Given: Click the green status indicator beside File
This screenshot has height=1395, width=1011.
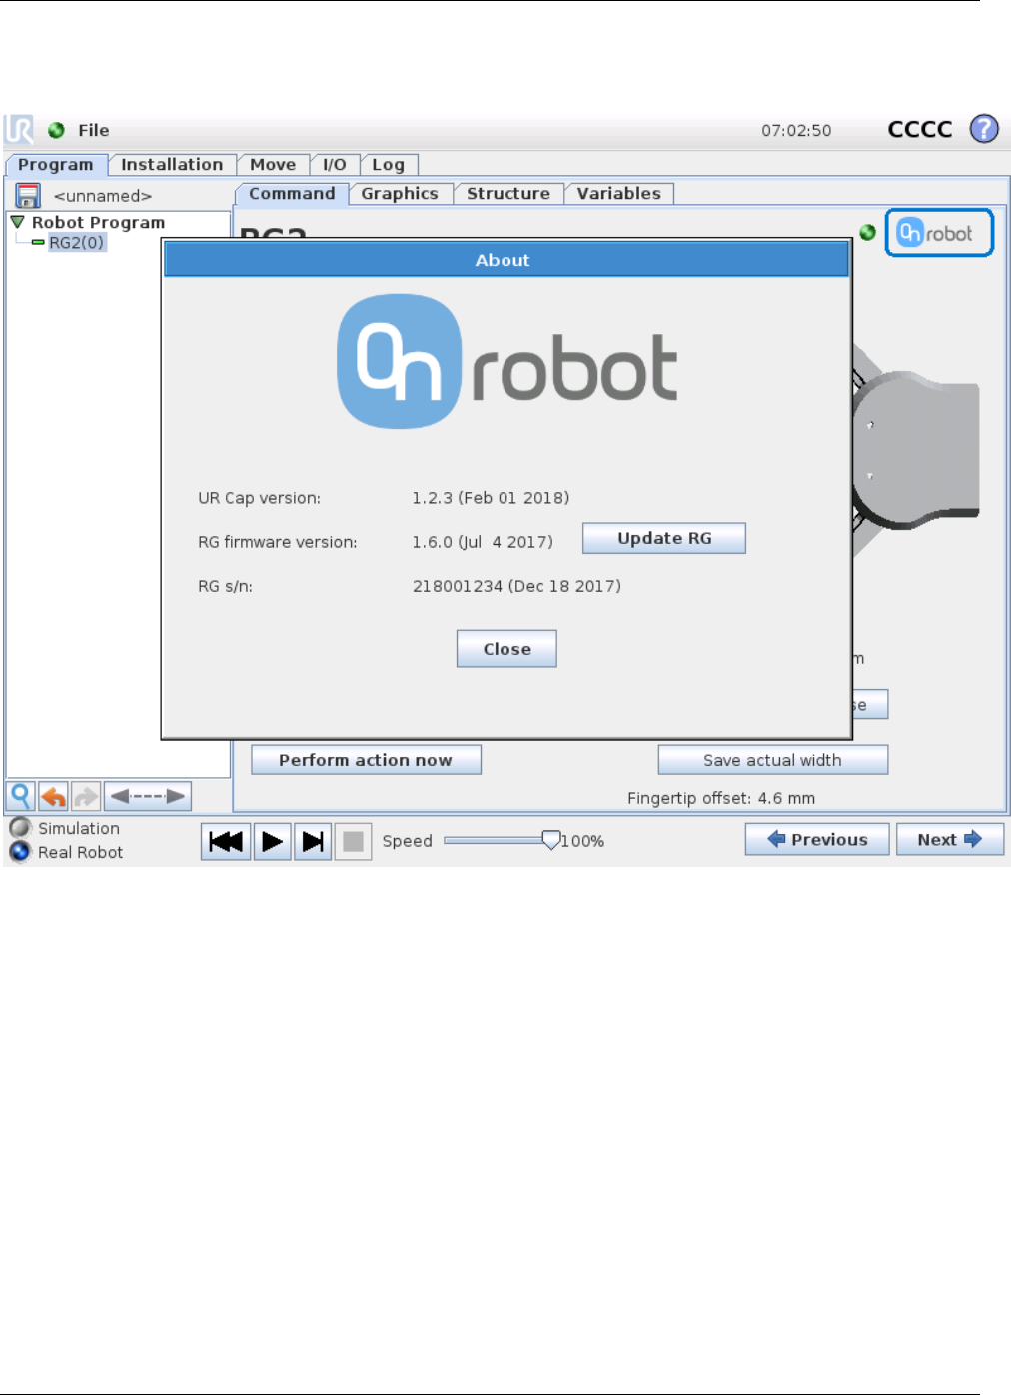Looking at the screenshot, I should click(56, 130).
